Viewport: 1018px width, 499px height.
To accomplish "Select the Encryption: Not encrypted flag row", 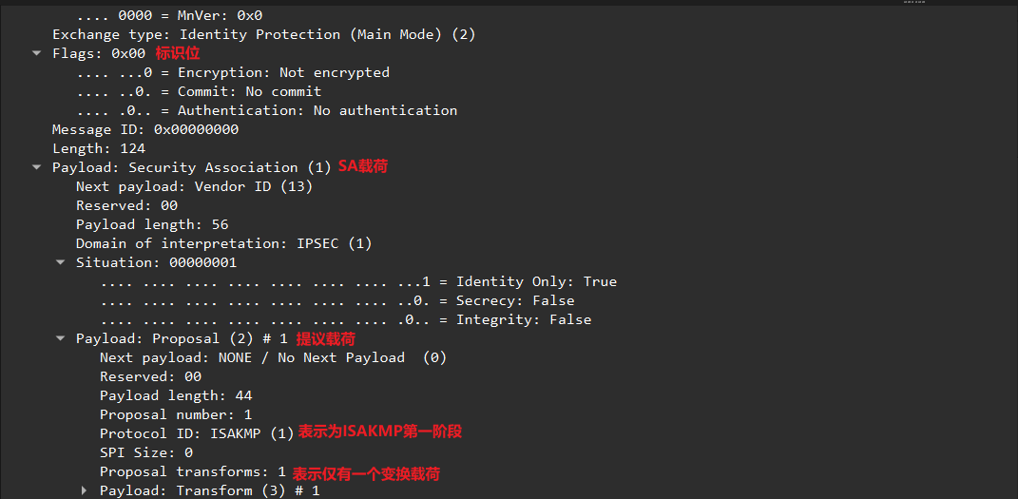I will (233, 72).
